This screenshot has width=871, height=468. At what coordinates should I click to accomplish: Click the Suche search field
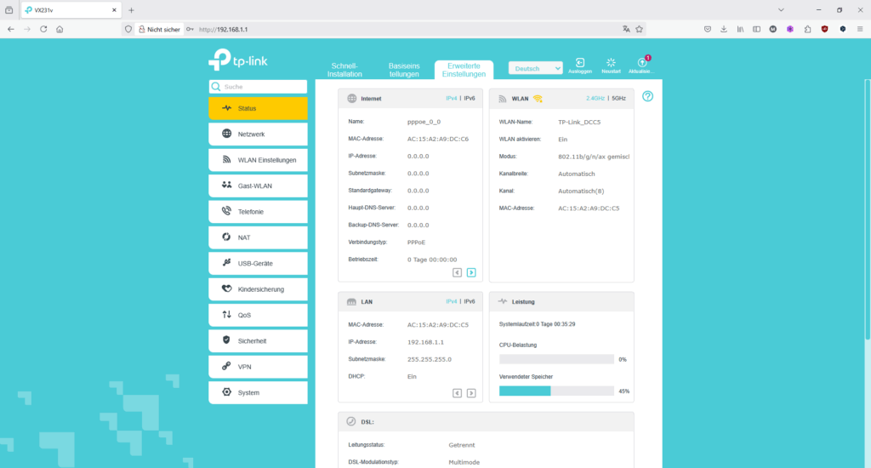(258, 87)
